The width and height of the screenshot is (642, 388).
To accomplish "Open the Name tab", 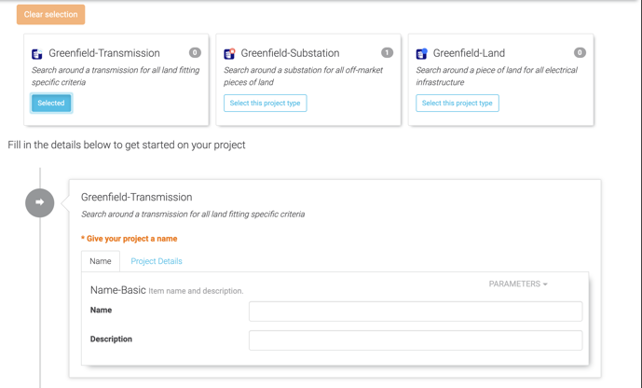I will point(101,261).
